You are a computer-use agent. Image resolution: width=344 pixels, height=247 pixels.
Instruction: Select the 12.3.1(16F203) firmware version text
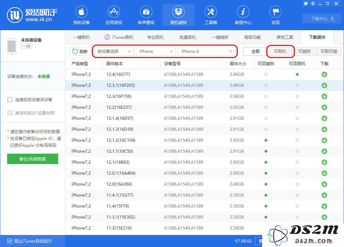pos(120,85)
